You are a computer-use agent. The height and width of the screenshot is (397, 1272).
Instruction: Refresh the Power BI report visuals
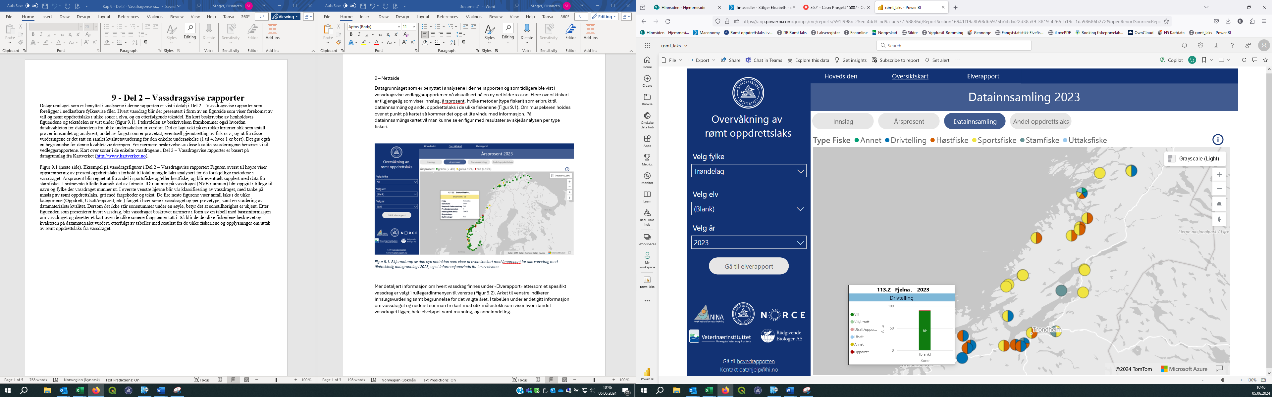(x=1244, y=60)
